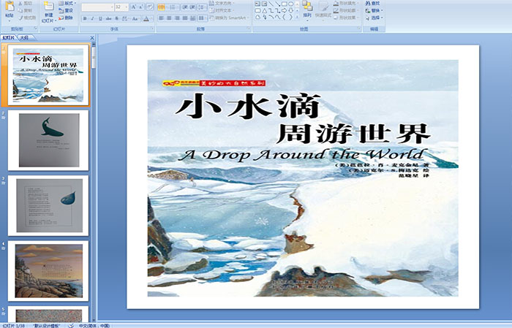Toggle Align Right paragraph alignment
Screen dimensions: 512x328
[x=177, y=18]
